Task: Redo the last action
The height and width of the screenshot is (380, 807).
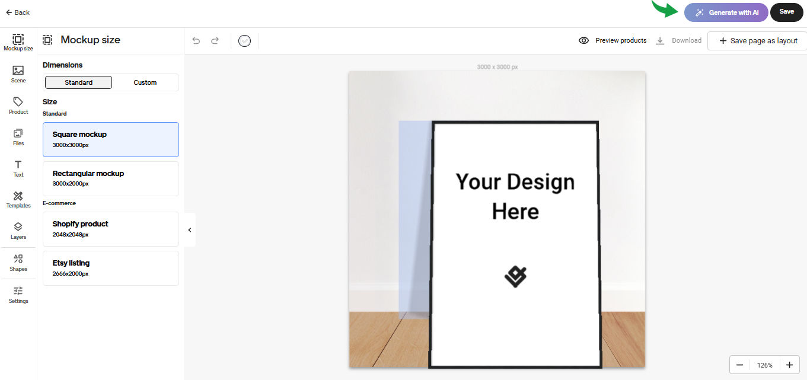Action: pyautogui.click(x=215, y=40)
